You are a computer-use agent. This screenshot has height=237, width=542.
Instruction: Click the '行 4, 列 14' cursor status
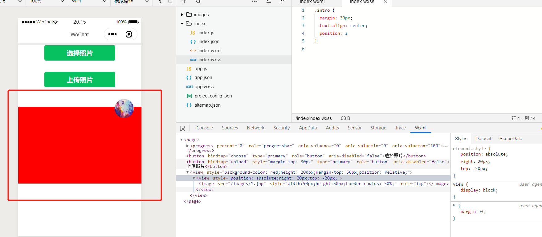(x=524, y=118)
